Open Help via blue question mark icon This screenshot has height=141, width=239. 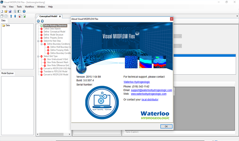point(24,11)
